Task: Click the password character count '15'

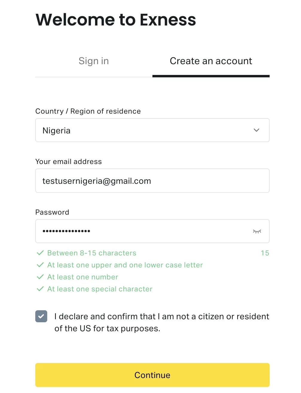Action: (x=265, y=253)
